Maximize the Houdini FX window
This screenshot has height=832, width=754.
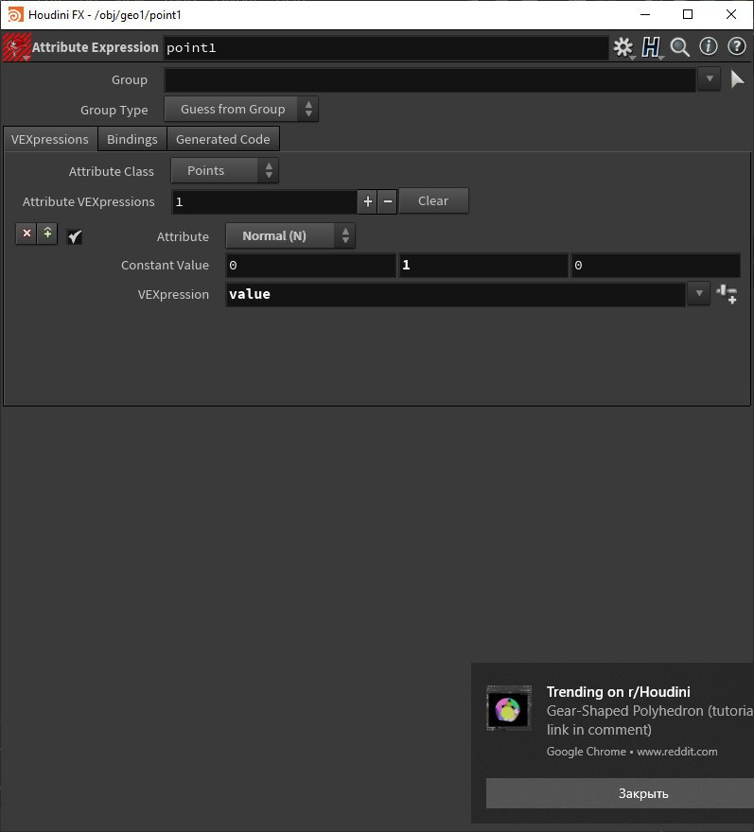pyautogui.click(x=688, y=14)
